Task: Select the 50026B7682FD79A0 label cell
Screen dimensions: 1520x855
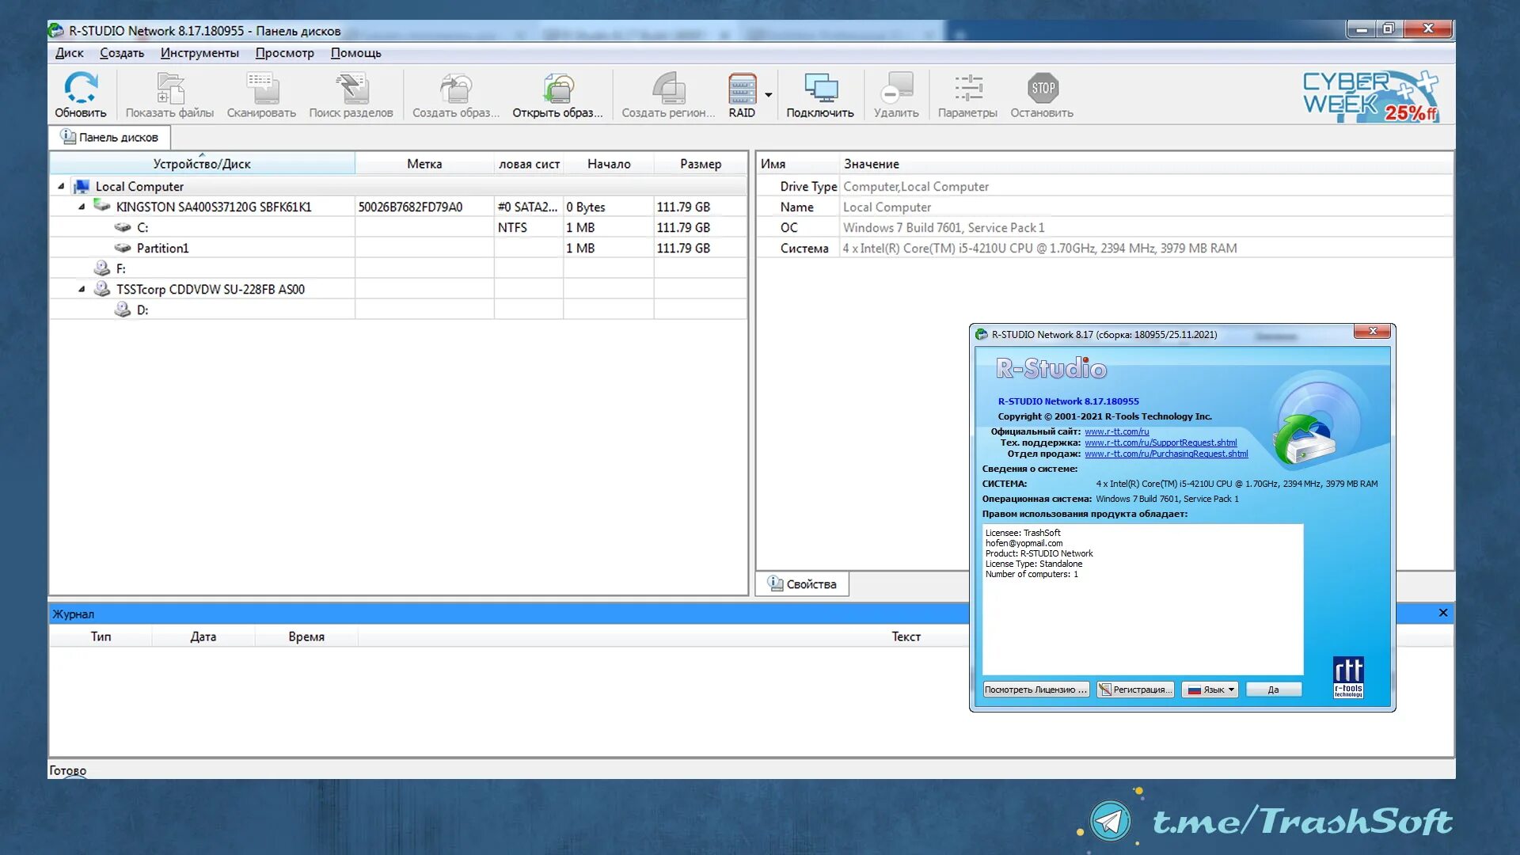Action: (424, 207)
